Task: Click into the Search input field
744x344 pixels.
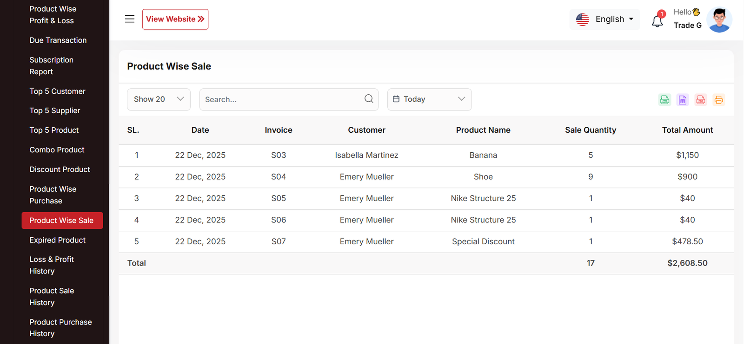Action: [x=281, y=99]
